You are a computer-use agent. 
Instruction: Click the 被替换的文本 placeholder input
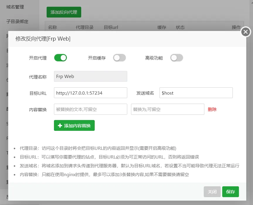coord(90,109)
